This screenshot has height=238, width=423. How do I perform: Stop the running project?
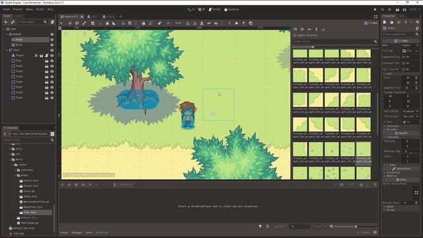coord(389,9)
